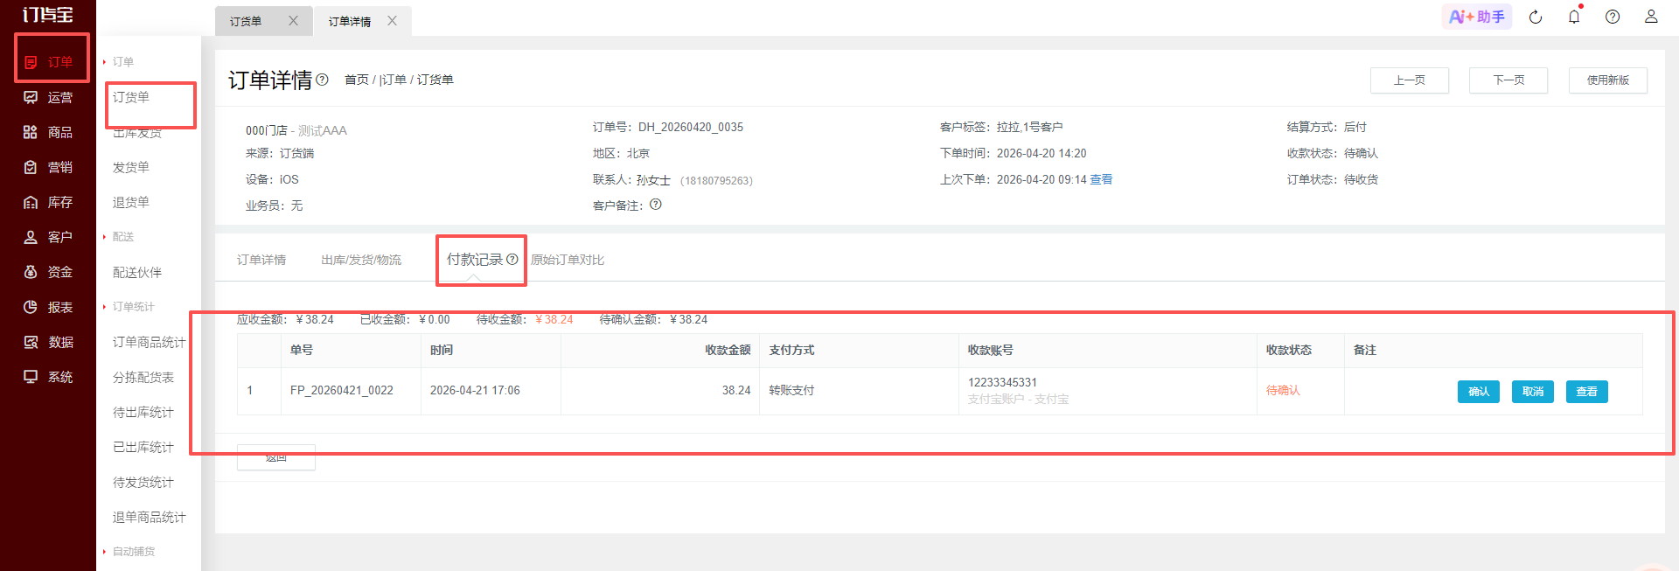The width and height of the screenshot is (1679, 571).
Task: Switch to the 订货单 top tab
Action: click(246, 21)
